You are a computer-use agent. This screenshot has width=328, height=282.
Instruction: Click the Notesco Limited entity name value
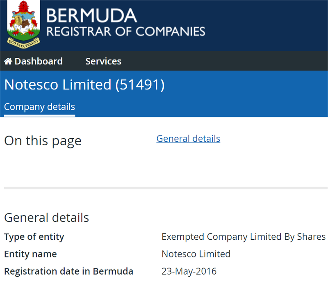196,254
